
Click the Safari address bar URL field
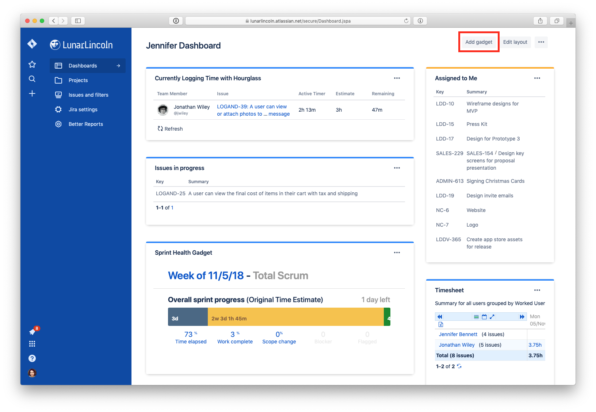click(298, 21)
